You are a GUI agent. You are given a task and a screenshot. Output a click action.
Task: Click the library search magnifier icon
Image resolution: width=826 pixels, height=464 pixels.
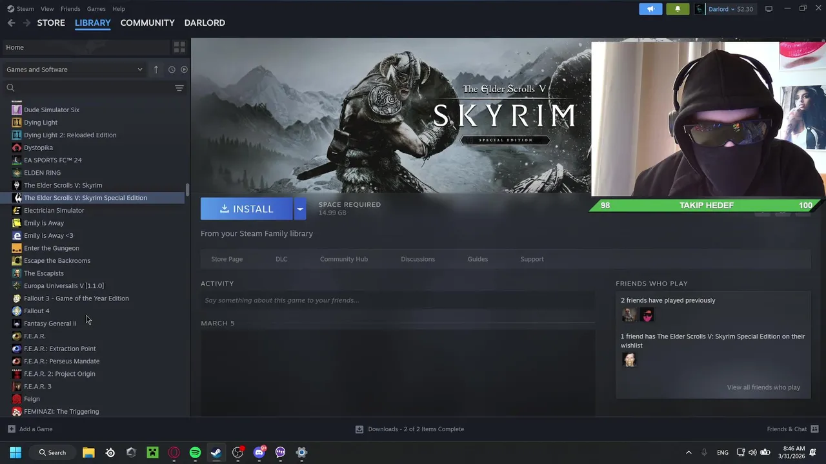[10, 88]
